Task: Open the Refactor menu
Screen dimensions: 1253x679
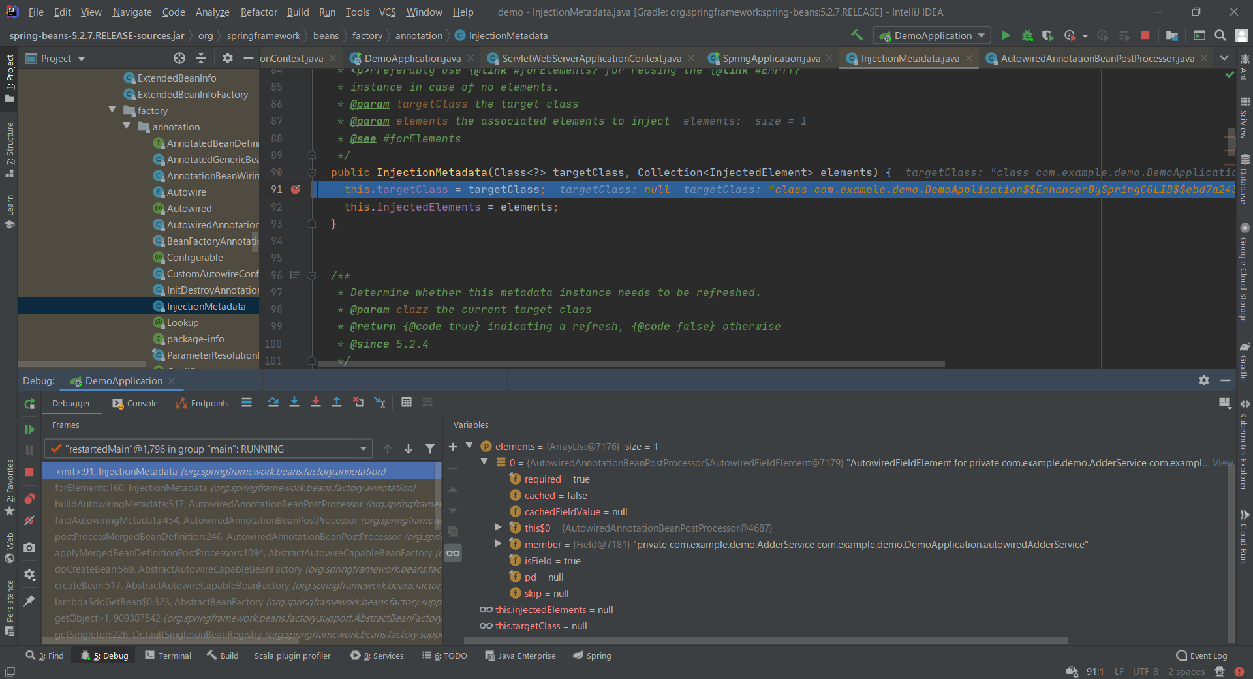Action: [258, 12]
